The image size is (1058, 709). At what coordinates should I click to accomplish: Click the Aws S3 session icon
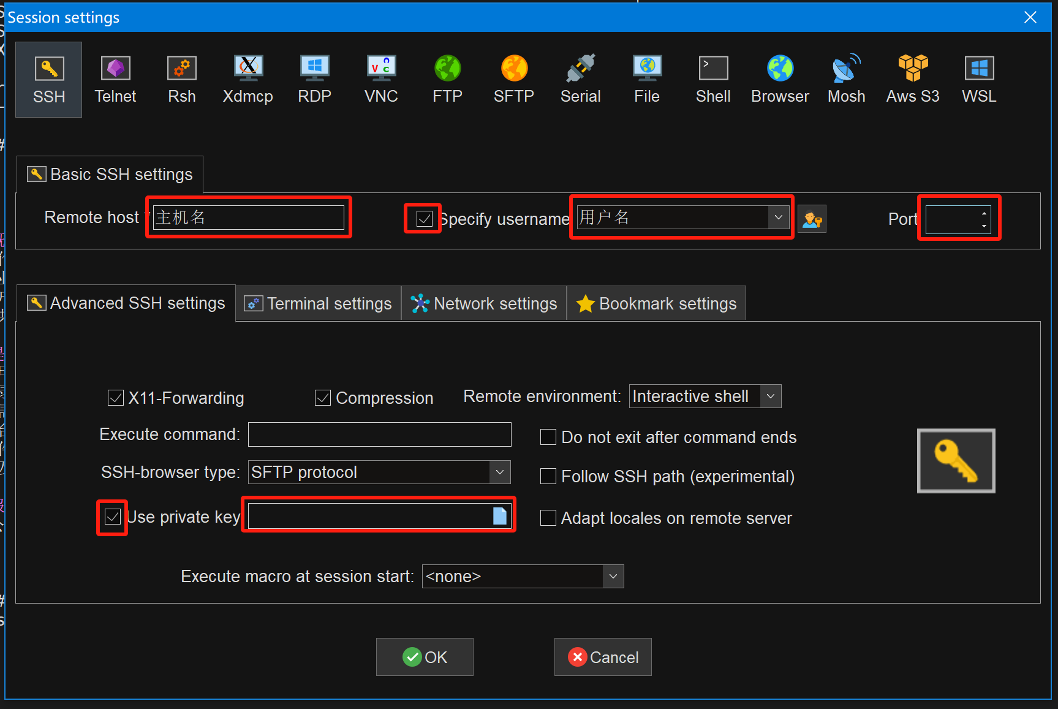click(x=913, y=79)
